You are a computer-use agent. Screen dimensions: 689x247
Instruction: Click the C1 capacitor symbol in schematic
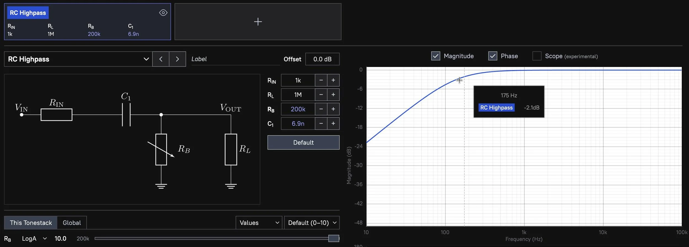(126, 115)
